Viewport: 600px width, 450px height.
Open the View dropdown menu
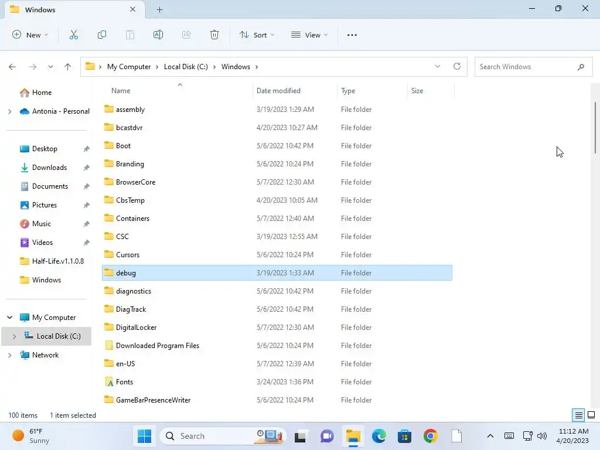pos(309,35)
